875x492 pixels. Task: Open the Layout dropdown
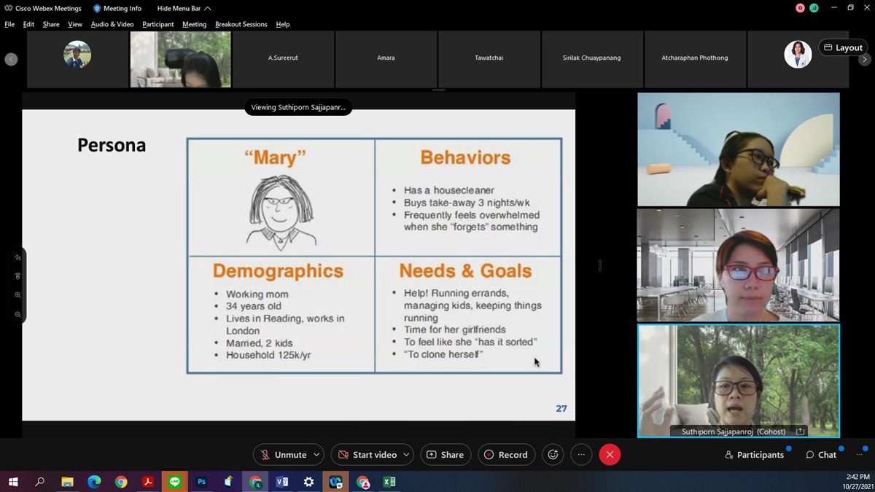(x=843, y=47)
